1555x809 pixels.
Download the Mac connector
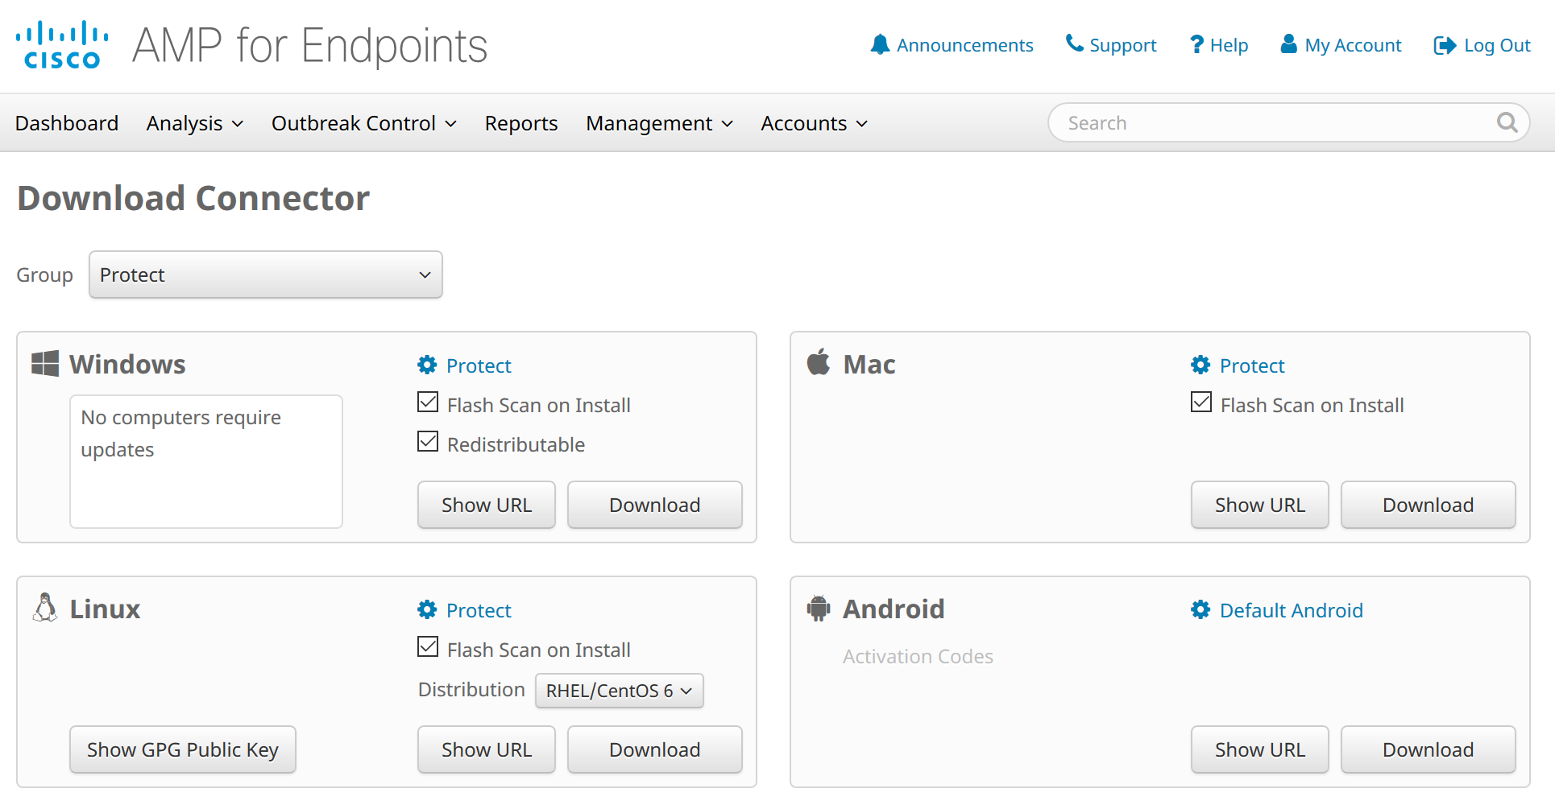pyautogui.click(x=1428, y=505)
